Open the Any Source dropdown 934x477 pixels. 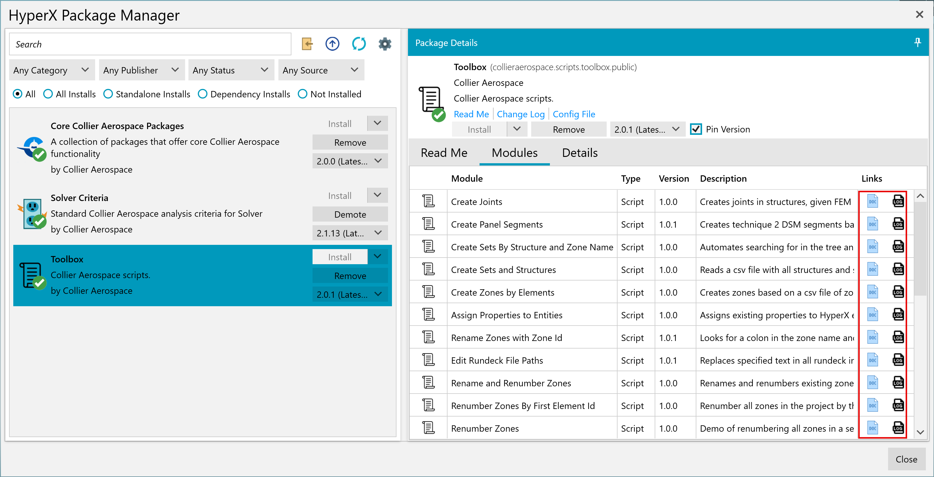click(321, 70)
